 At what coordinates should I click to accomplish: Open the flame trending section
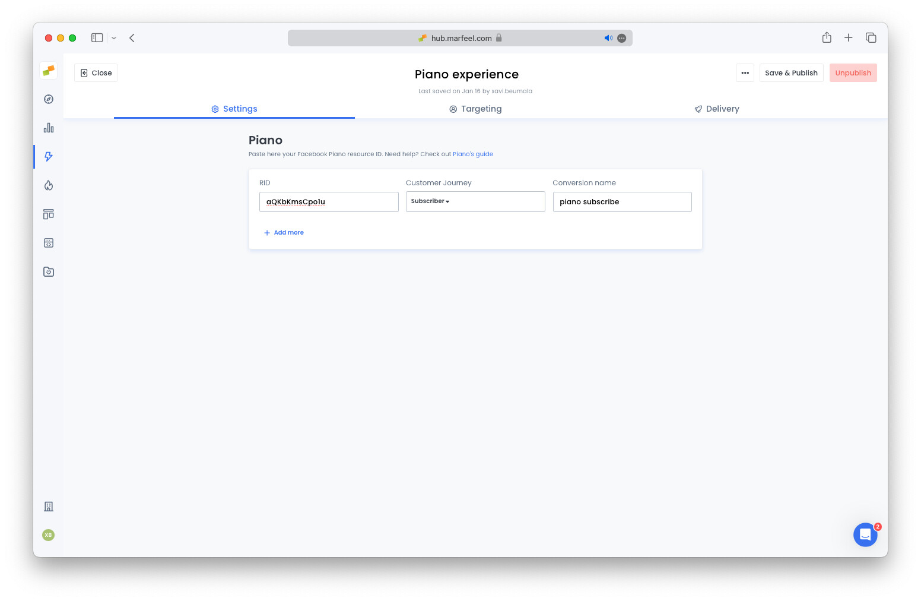pos(48,185)
